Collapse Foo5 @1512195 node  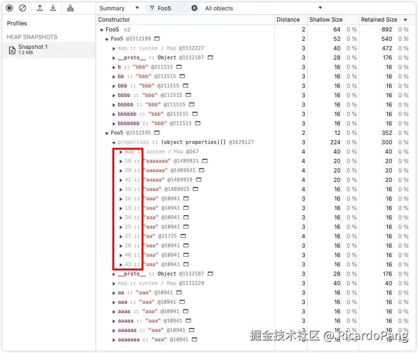tap(107, 133)
